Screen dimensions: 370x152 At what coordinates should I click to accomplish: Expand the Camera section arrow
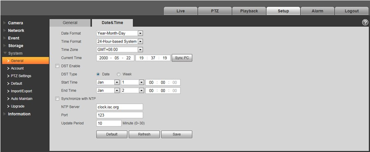(x=5, y=23)
